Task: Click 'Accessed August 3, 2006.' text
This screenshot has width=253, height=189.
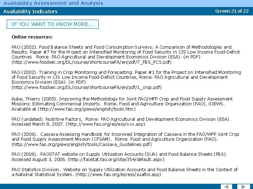Action: [39, 160]
